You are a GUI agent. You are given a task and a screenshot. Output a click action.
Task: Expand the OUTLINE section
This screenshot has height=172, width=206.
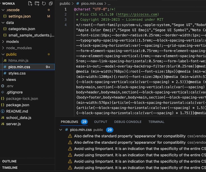coord(27,161)
